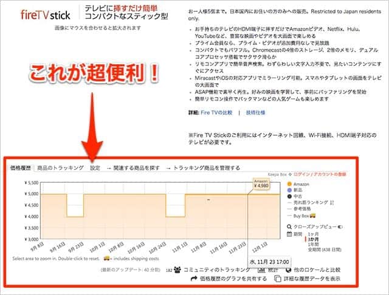Image resolution: width=389 pixels, height=295 pixels.
Task: Toggle the 中古 black legend dot
Action: coord(289,197)
